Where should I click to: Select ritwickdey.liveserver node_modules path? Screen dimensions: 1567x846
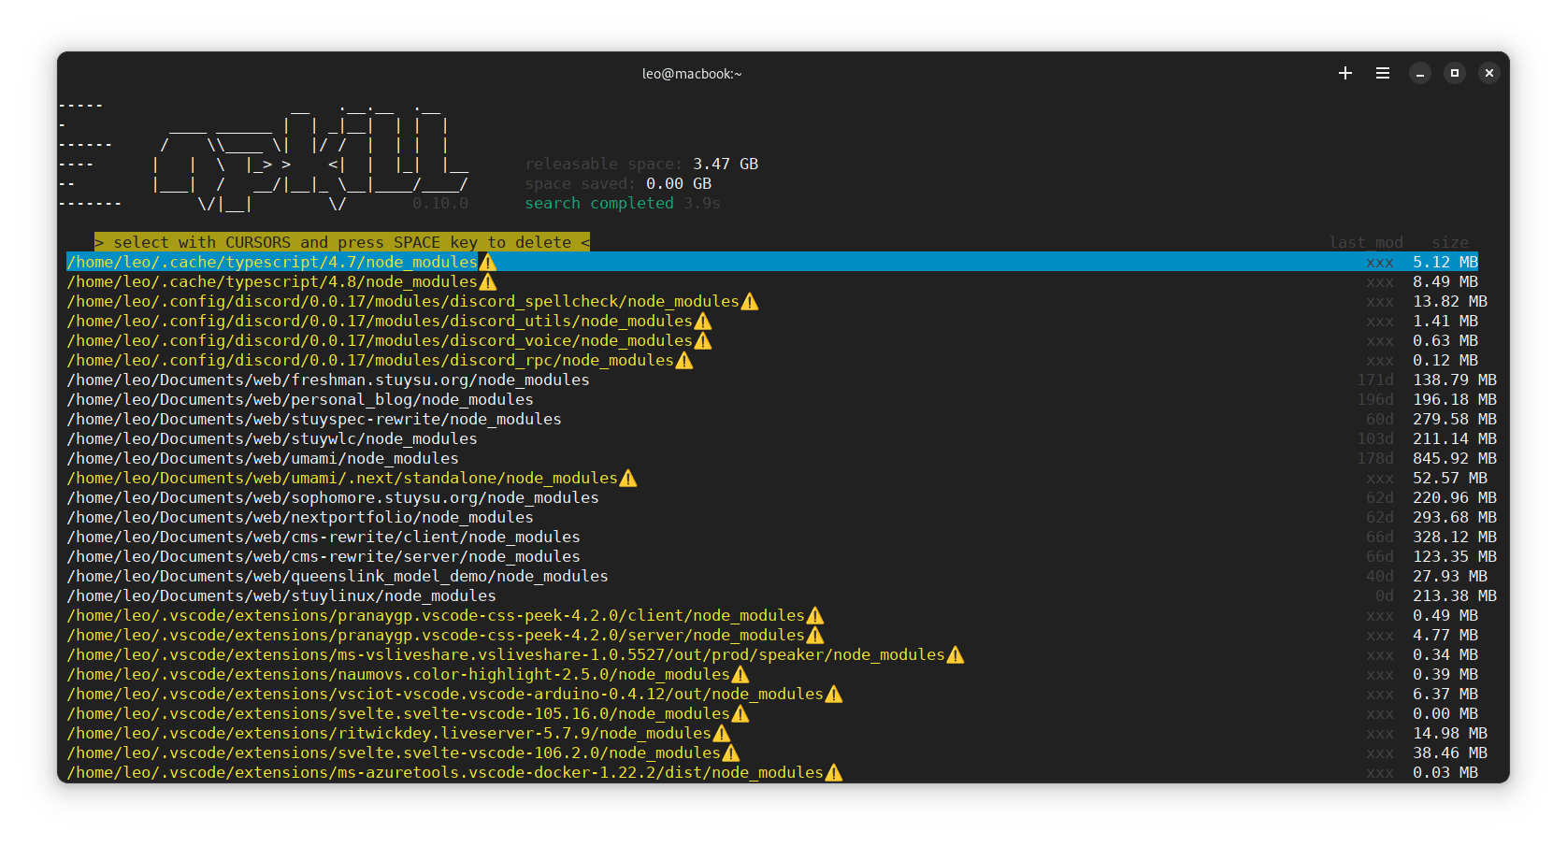click(x=389, y=734)
